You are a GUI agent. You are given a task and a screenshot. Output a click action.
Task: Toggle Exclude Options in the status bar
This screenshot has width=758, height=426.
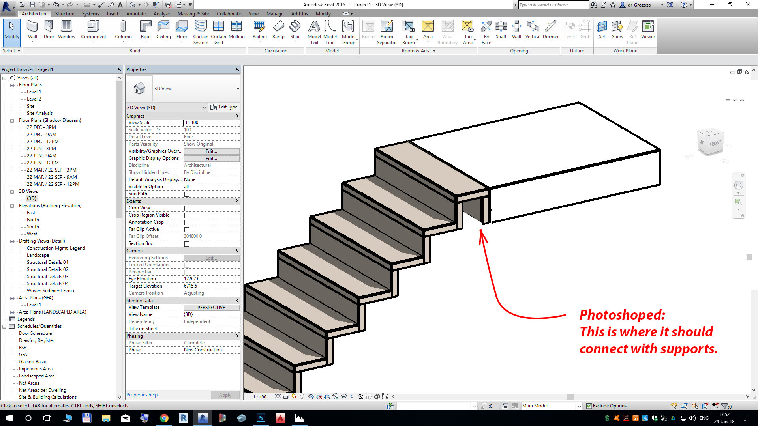pyautogui.click(x=589, y=405)
